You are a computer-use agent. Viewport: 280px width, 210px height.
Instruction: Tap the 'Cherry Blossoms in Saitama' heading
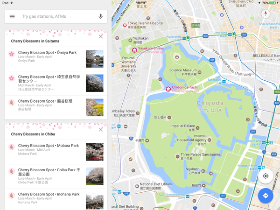click(x=35, y=41)
